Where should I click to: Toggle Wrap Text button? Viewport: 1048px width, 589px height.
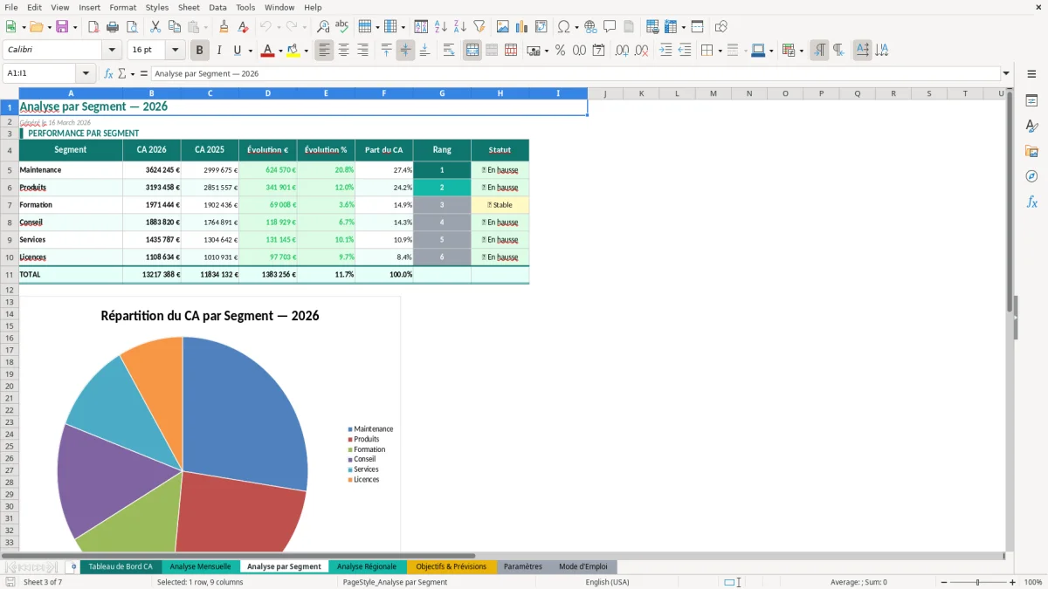pyautogui.click(x=449, y=51)
